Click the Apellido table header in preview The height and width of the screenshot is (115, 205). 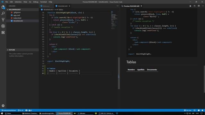coord(141,70)
